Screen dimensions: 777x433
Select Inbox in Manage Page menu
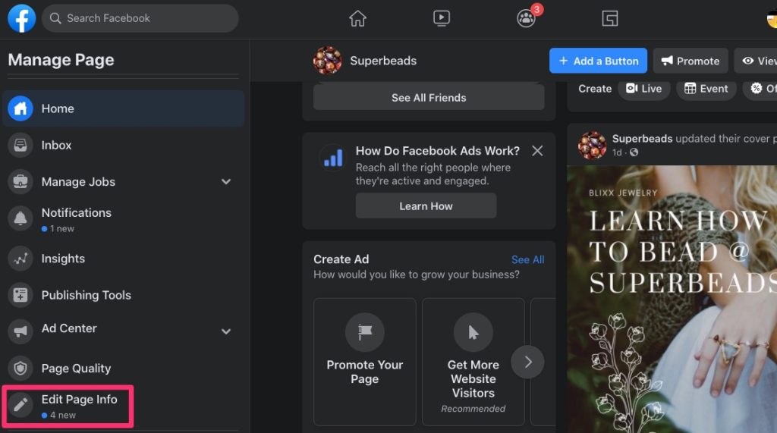[124, 145]
